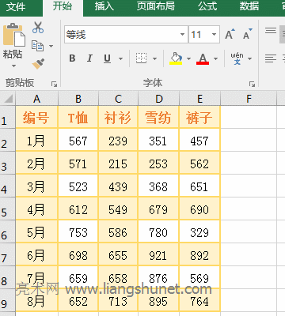The width and height of the screenshot is (285, 316).
Task: Expand phonetic guide dropdown arrow
Action: [249, 58]
